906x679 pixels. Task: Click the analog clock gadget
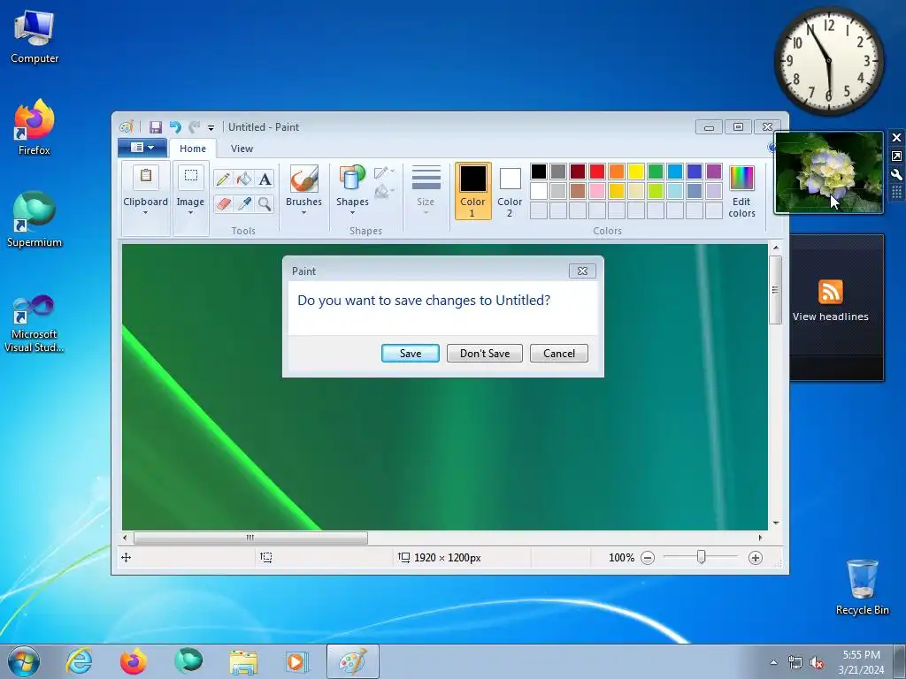coord(828,60)
